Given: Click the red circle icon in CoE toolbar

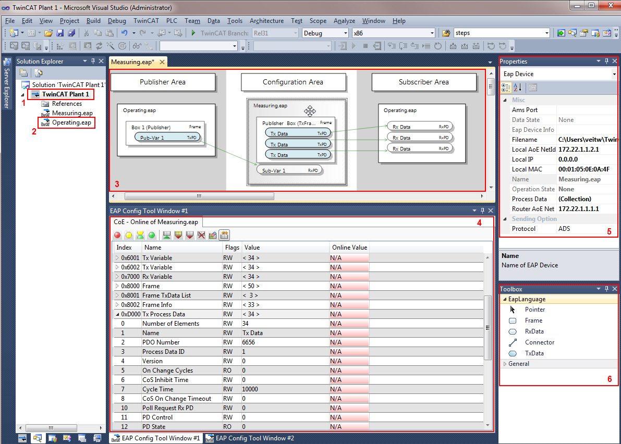Looking at the screenshot, I should [x=117, y=235].
